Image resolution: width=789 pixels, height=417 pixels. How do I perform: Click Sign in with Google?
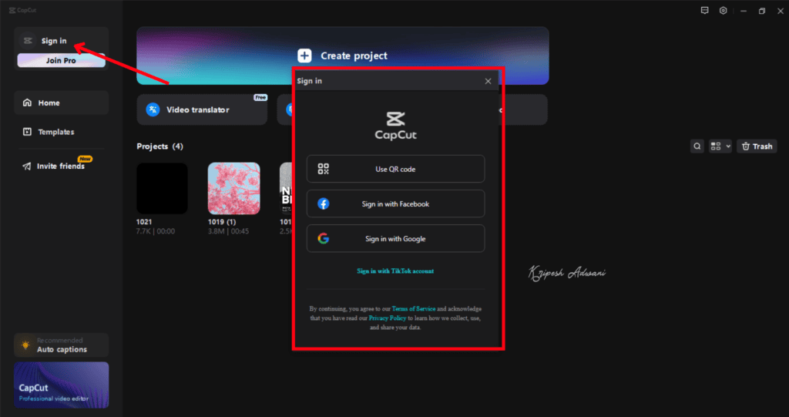[x=395, y=239]
